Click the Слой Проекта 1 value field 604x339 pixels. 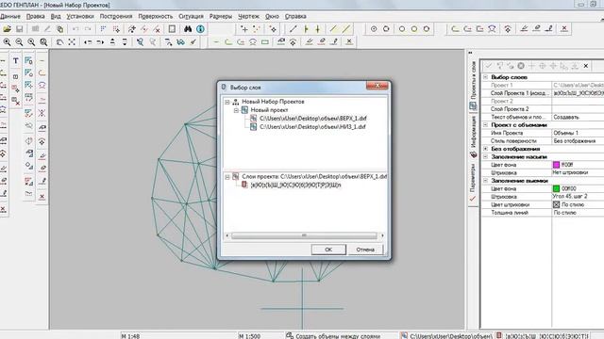pos(579,93)
